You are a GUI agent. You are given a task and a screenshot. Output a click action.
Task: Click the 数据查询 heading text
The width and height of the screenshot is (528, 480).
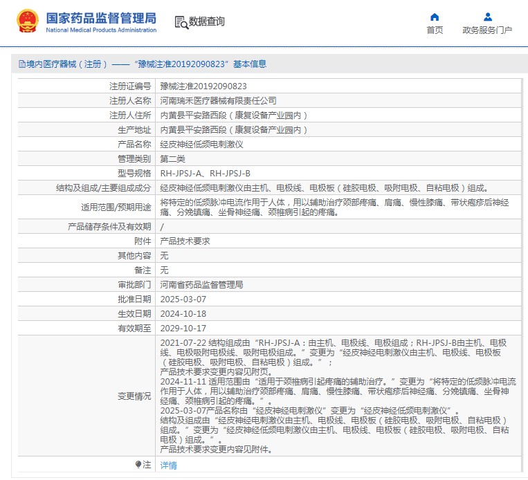coord(207,22)
